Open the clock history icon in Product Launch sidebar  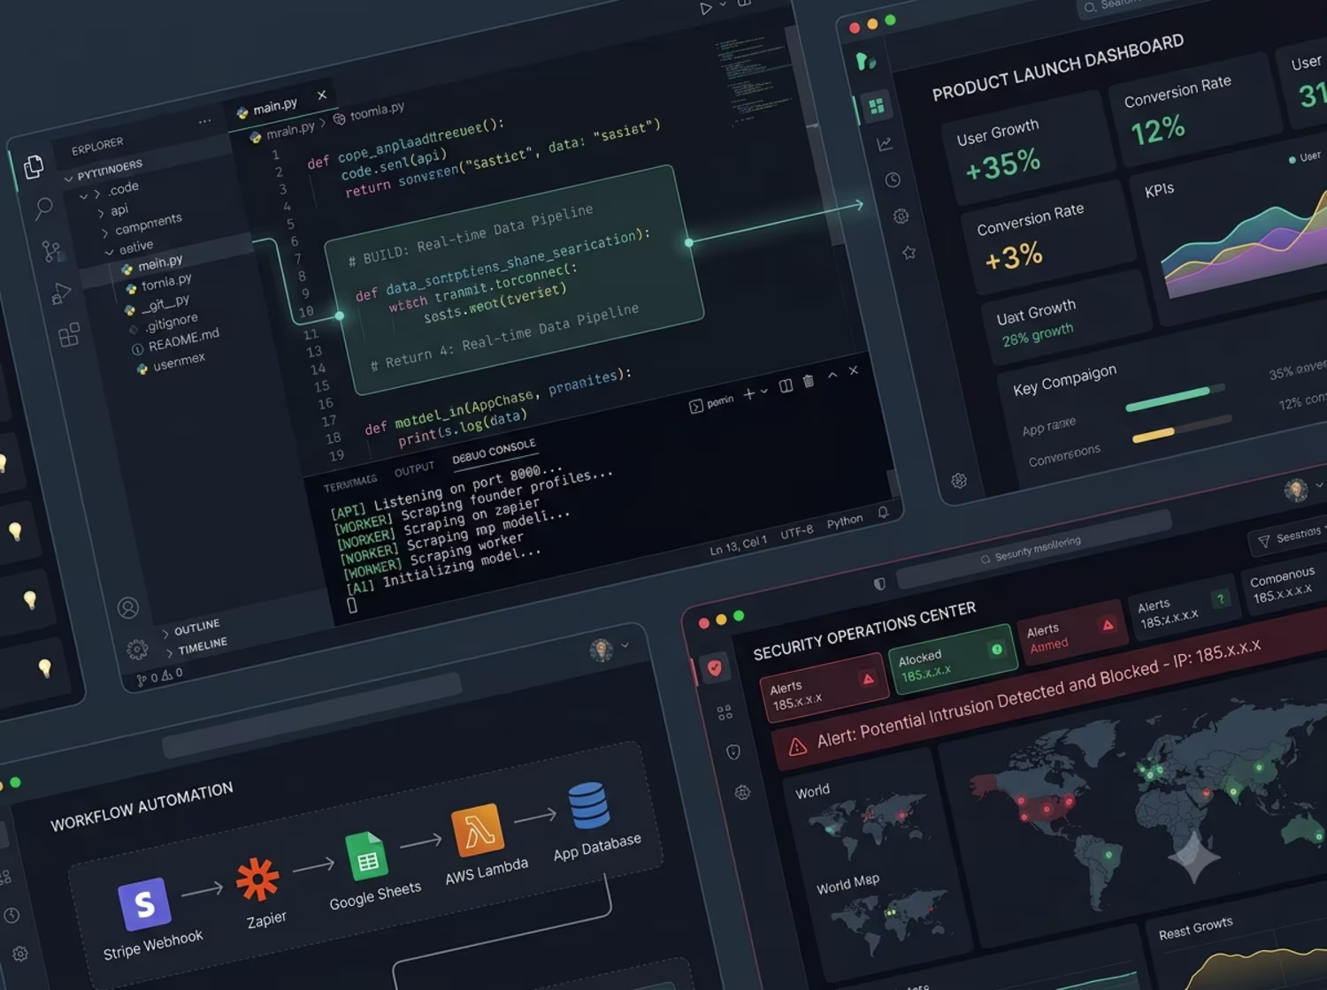coord(893,180)
